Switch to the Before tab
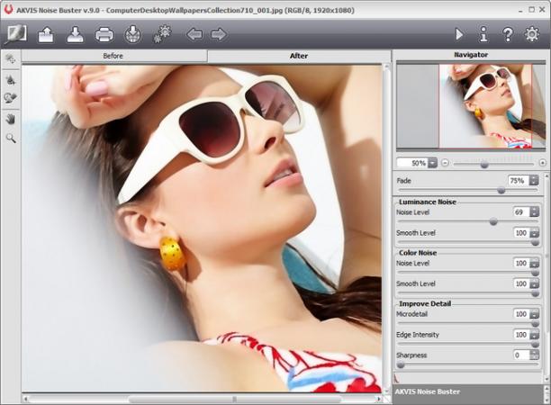The image size is (551, 405). point(113,56)
